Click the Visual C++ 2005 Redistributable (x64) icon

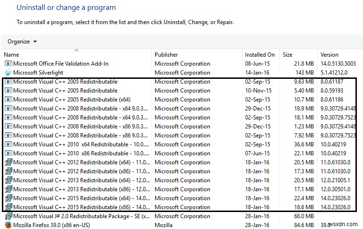point(8,100)
